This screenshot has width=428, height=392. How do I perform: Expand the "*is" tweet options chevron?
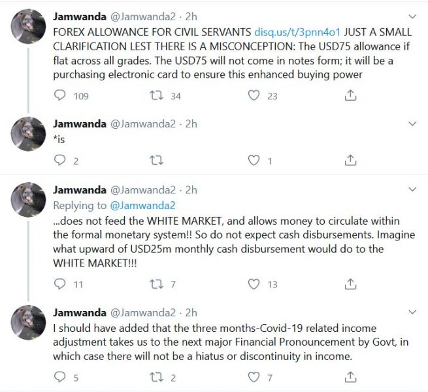412,123
